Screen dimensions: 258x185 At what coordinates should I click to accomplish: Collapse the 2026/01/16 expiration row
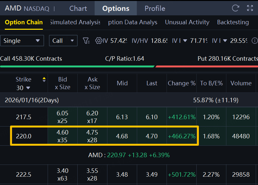(32, 100)
